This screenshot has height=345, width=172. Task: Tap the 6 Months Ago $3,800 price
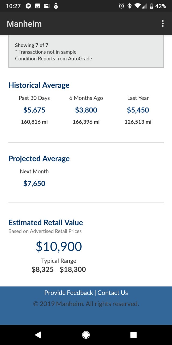point(86,110)
